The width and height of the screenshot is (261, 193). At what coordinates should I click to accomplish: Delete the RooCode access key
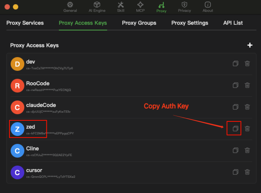click(x=247, y=85)
